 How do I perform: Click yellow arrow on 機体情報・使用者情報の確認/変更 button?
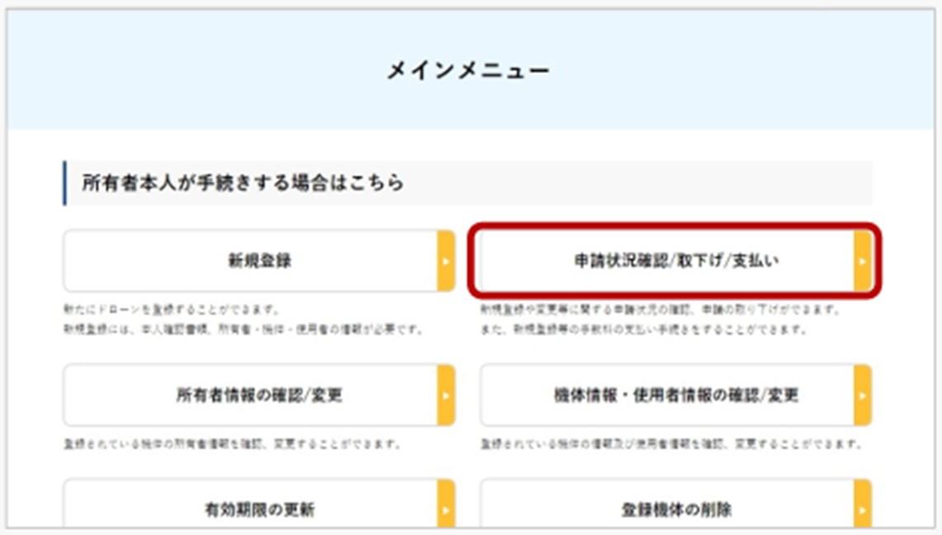click(862, 395)
